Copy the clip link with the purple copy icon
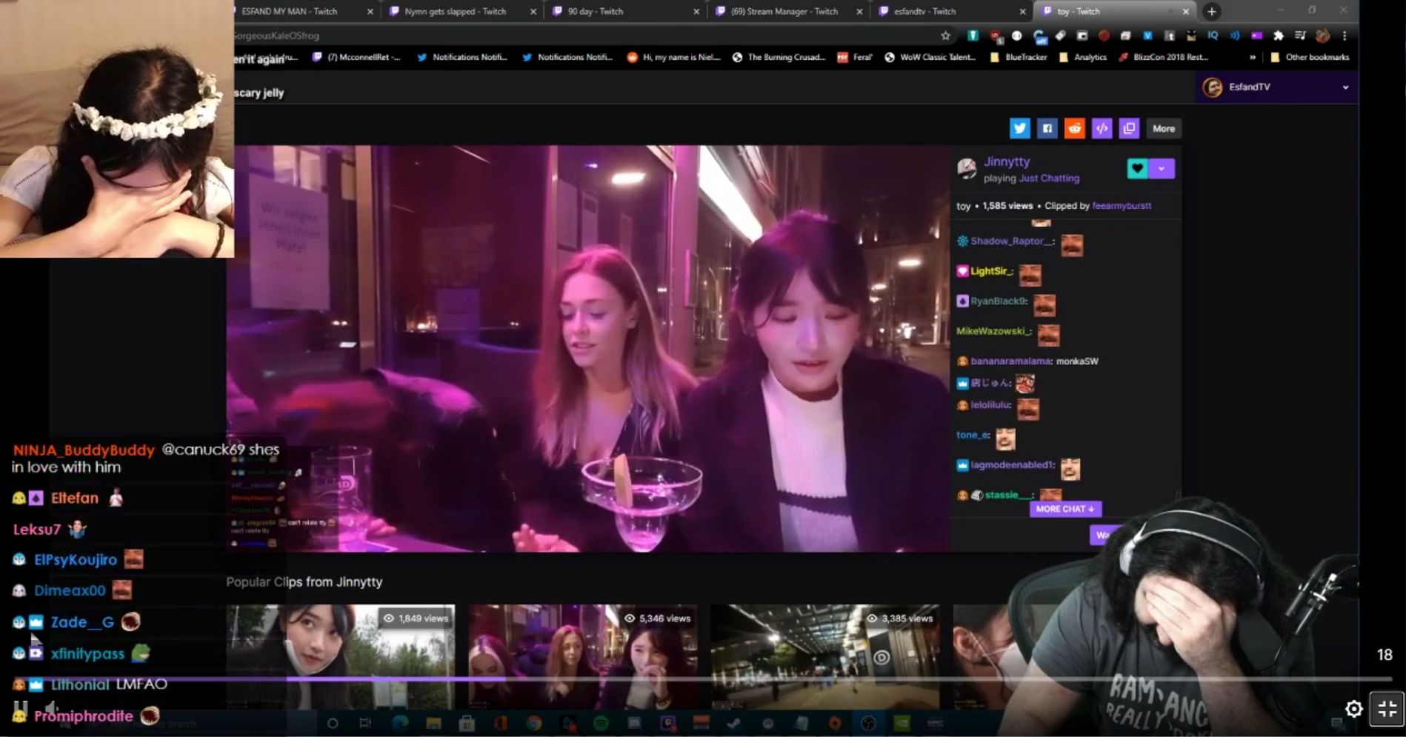1406x737 pixels. coord(1129,128)
